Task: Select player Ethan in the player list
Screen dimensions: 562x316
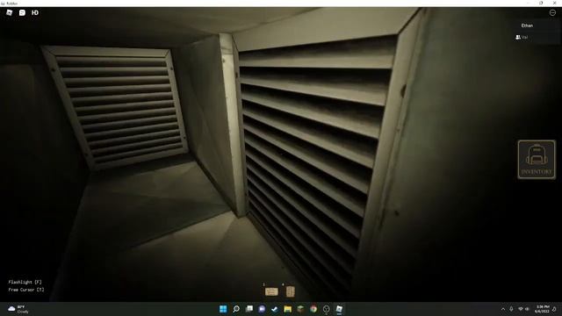Action: 527,25
